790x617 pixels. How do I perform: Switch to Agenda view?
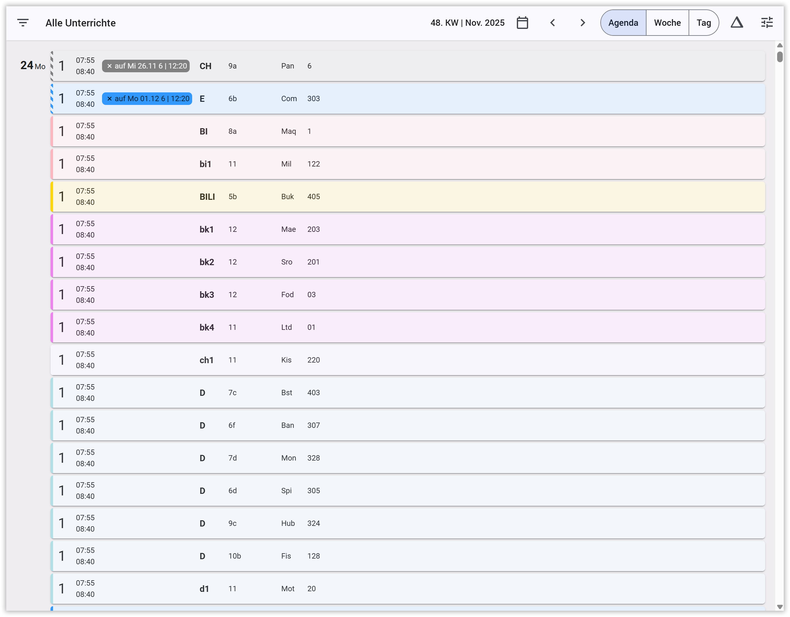click(623, 23)
